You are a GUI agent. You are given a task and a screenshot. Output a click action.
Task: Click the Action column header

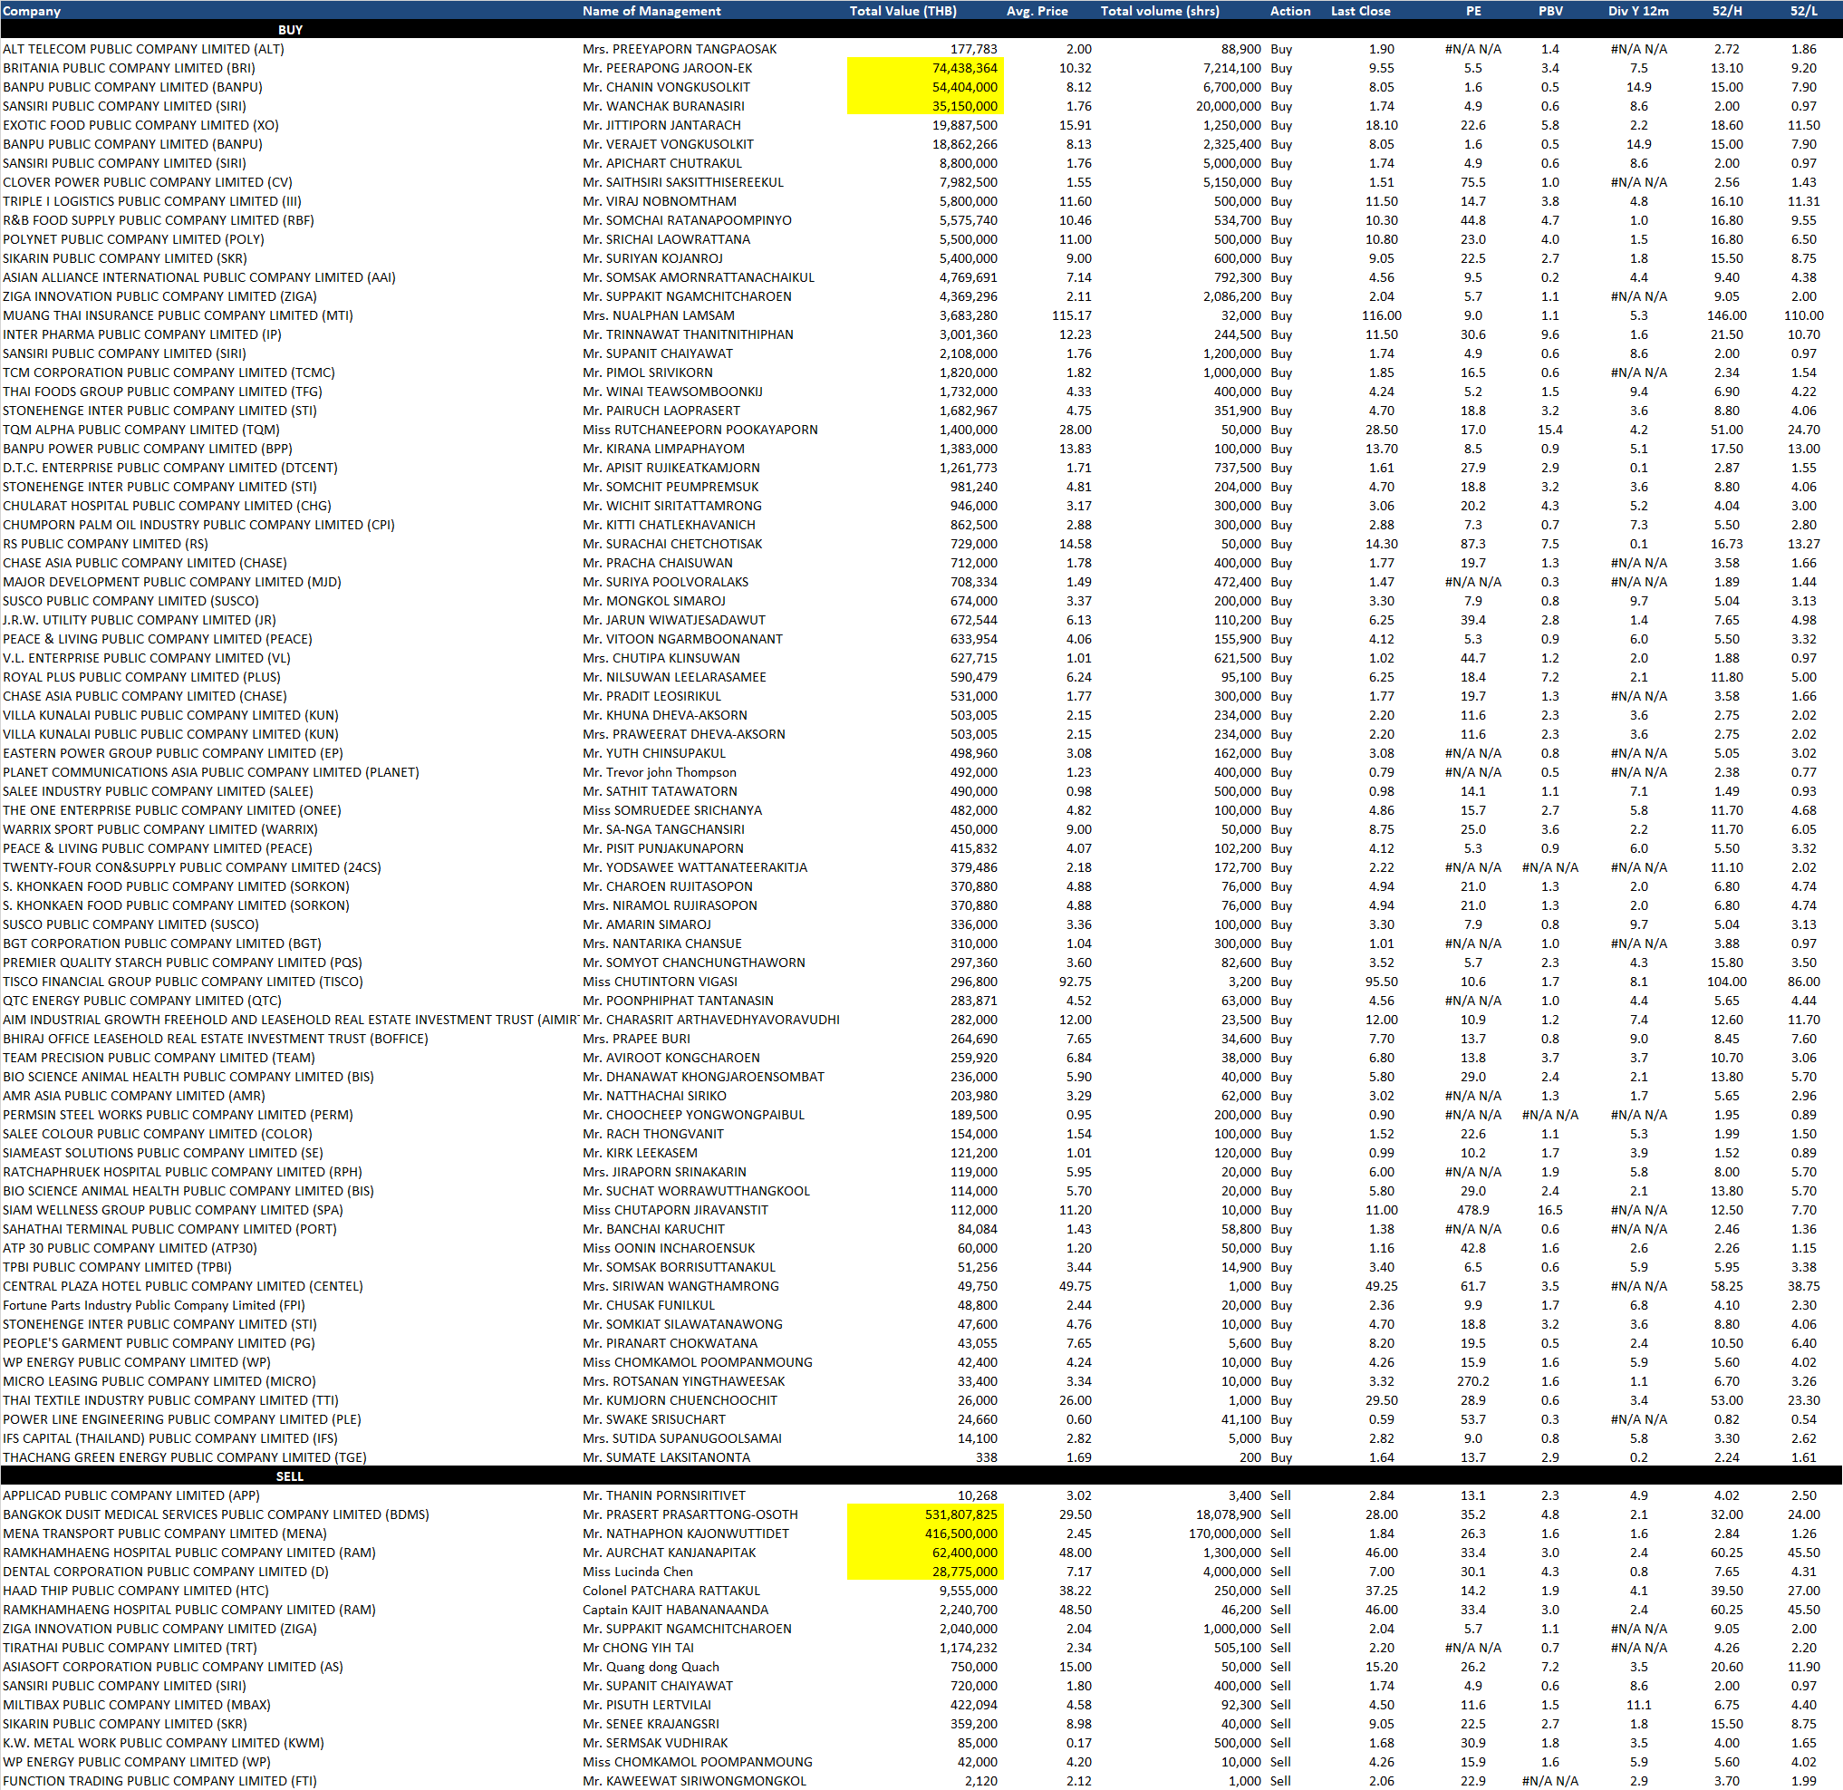coord(1290,10)
